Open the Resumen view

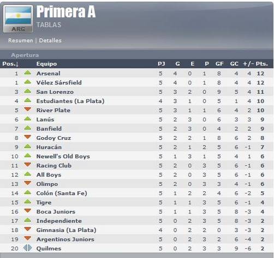click(21, 40)
